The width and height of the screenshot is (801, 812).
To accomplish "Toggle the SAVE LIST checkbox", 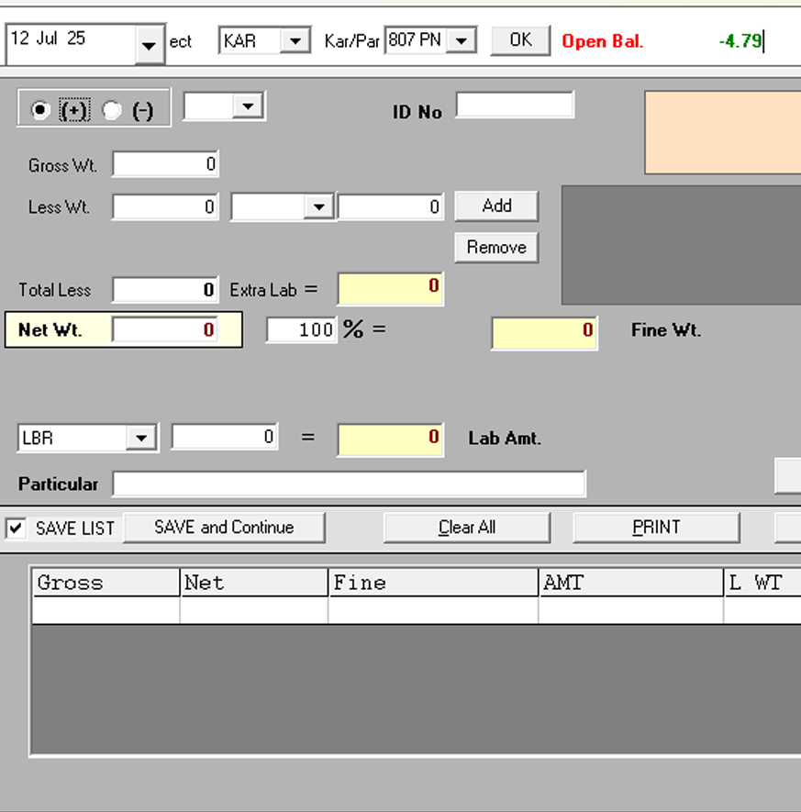I will tap(16, 528).
